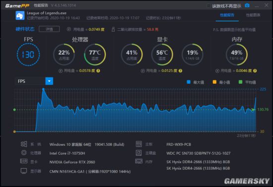Click the display monitor info icon
Viewport: 273px width, 187px height.
pos(24,171)
